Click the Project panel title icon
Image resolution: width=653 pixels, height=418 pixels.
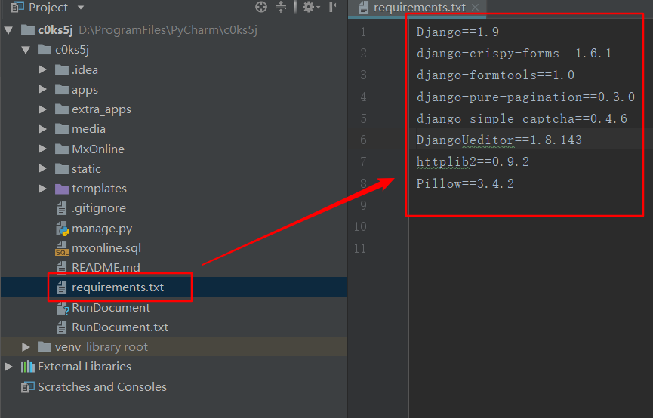coord(17,7)
